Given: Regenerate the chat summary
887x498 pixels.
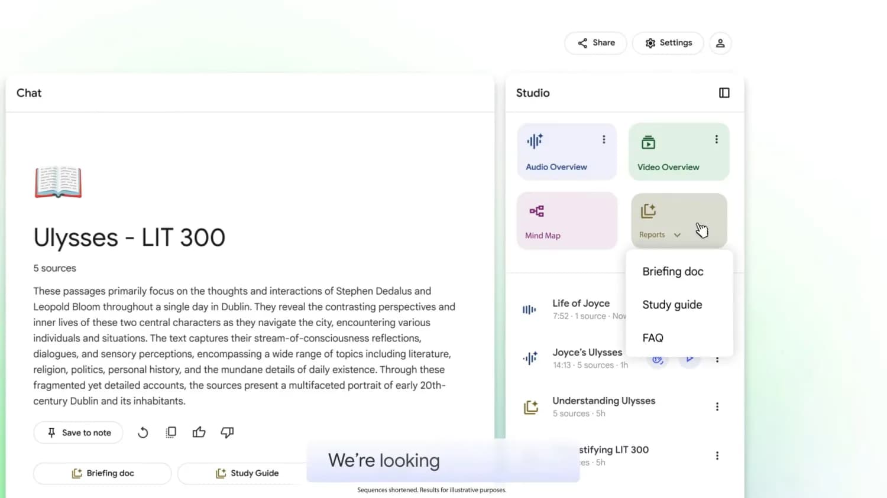Looking at the screenshot, I should click(x=142, y=432).
